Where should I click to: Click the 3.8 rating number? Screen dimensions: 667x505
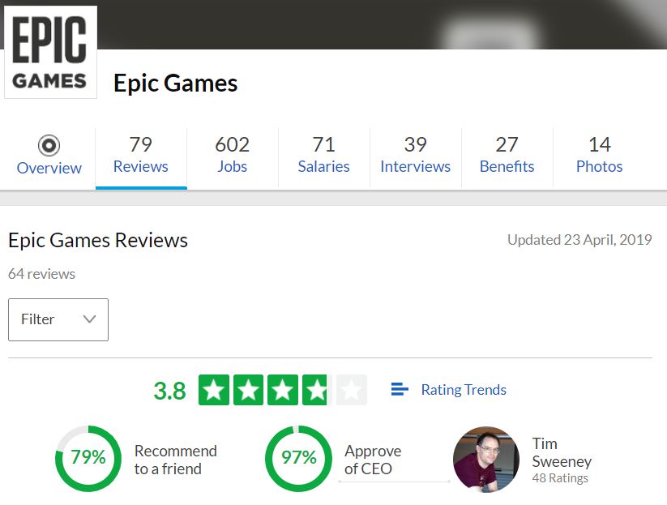pyautogui.click(x=169, y=391)
